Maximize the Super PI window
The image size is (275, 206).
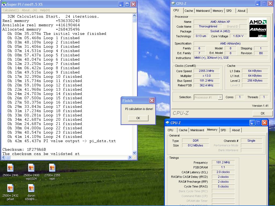click(127, 4)
